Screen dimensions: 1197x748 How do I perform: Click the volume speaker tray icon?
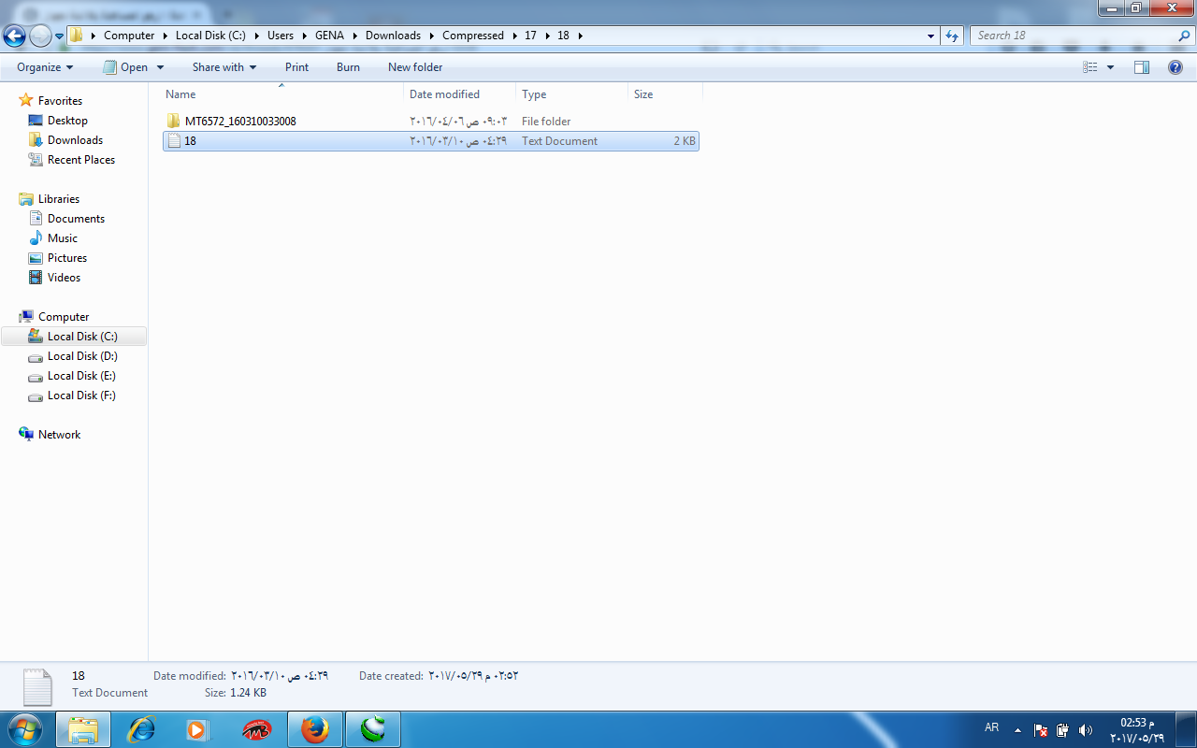1086,730
